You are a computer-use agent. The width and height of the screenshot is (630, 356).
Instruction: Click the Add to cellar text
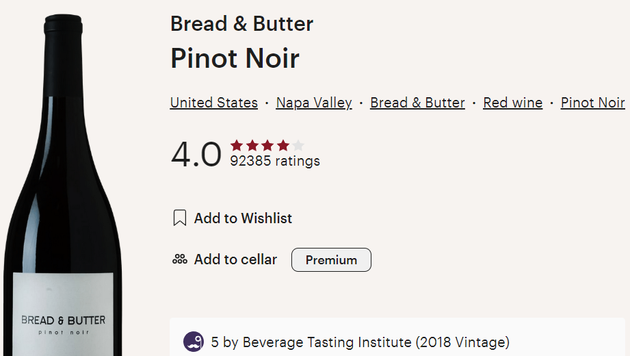click(235, 259)
